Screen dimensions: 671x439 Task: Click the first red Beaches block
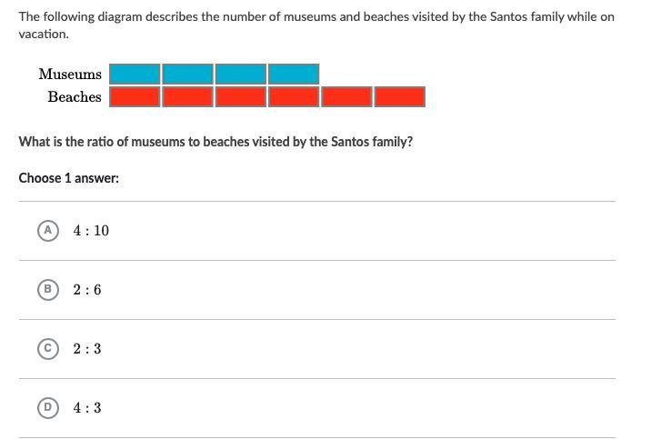click(135, 96)
